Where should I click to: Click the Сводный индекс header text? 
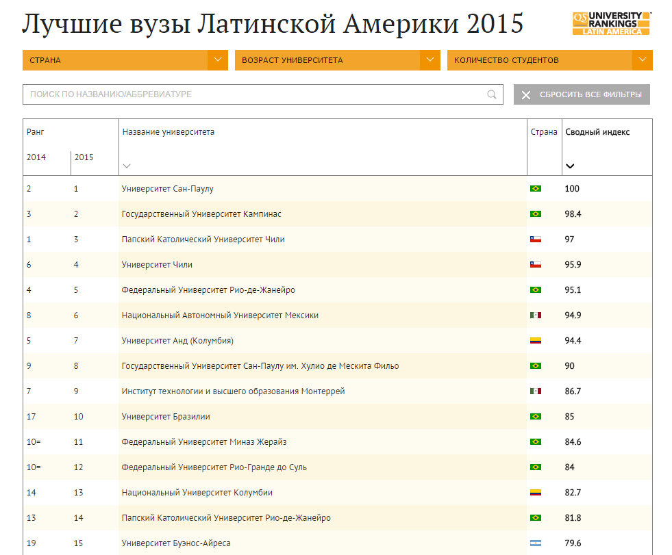pyautogui.click(x=597, y=132)
